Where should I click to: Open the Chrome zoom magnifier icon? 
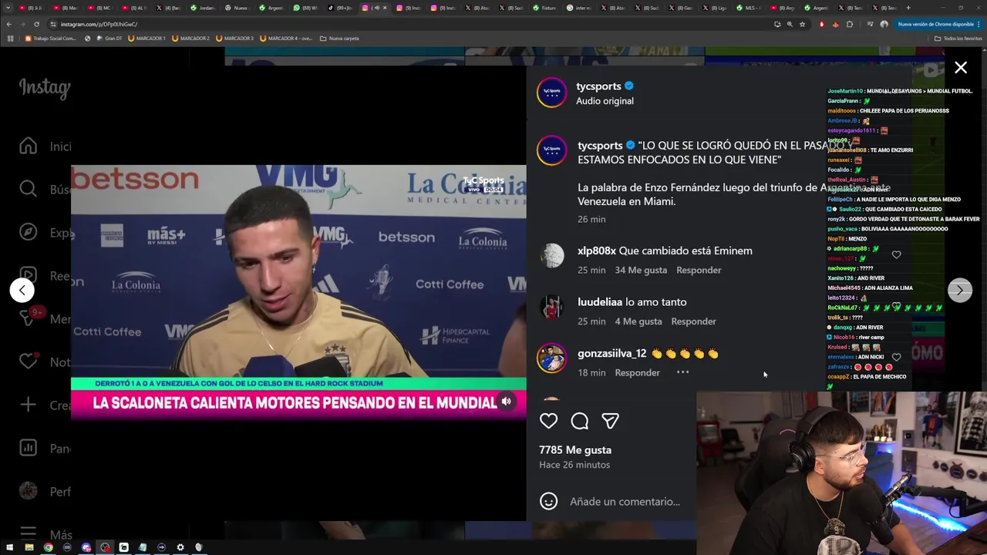(790, 24)
